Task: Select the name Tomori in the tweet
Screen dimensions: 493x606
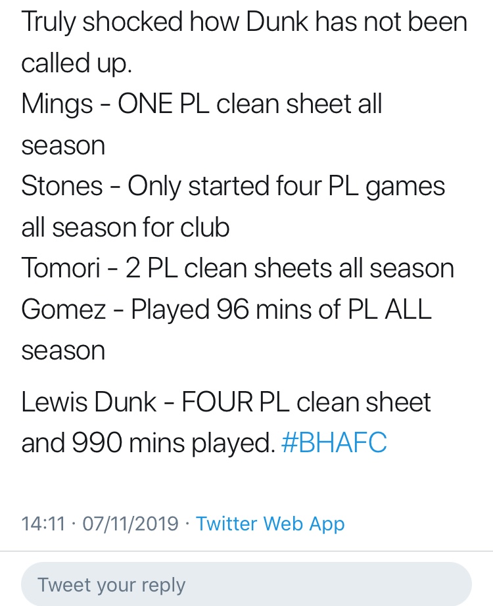Action: pyautogui.click(x=60, y=268)
